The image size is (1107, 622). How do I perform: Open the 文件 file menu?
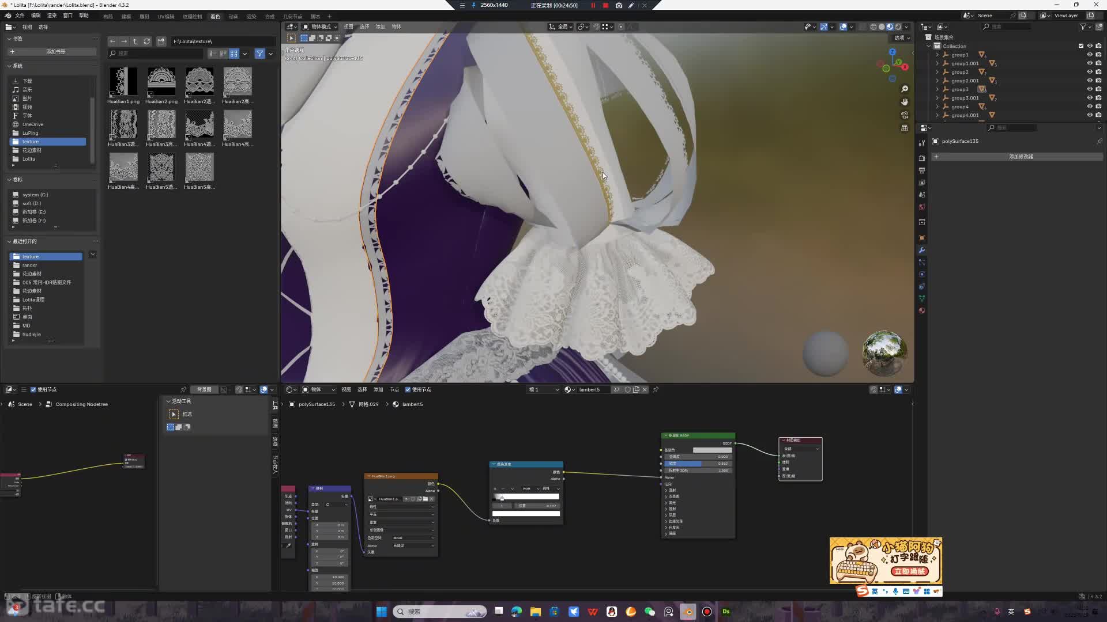point(20,16)
